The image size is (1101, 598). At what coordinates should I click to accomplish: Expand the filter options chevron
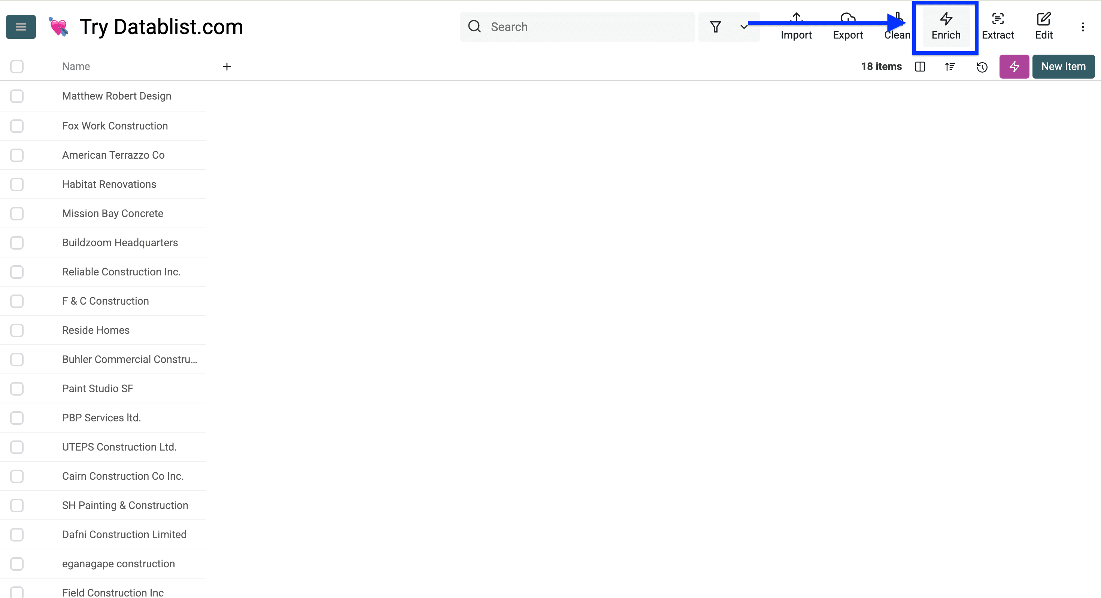click(x=744, y=27)
